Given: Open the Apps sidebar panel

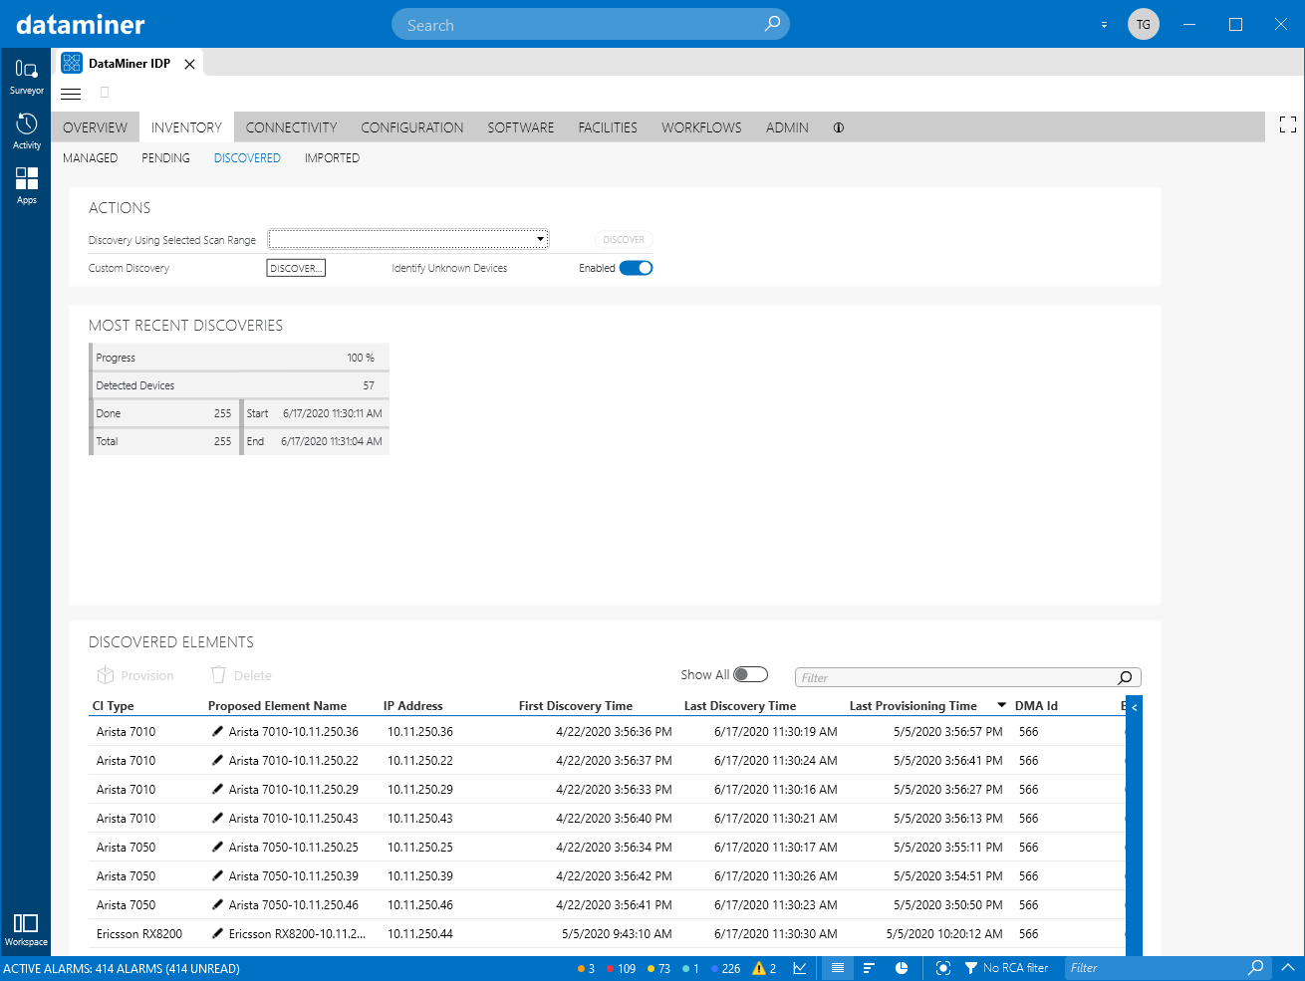Looking at the screenshot, I should [x=26, y=185].
